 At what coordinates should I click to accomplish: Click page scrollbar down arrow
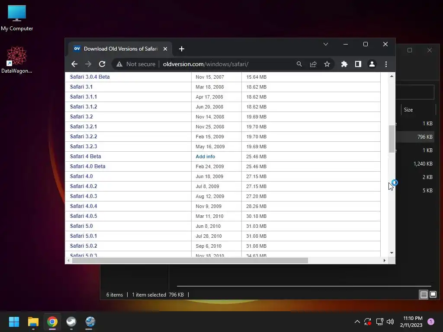click(x=392, y=253)
